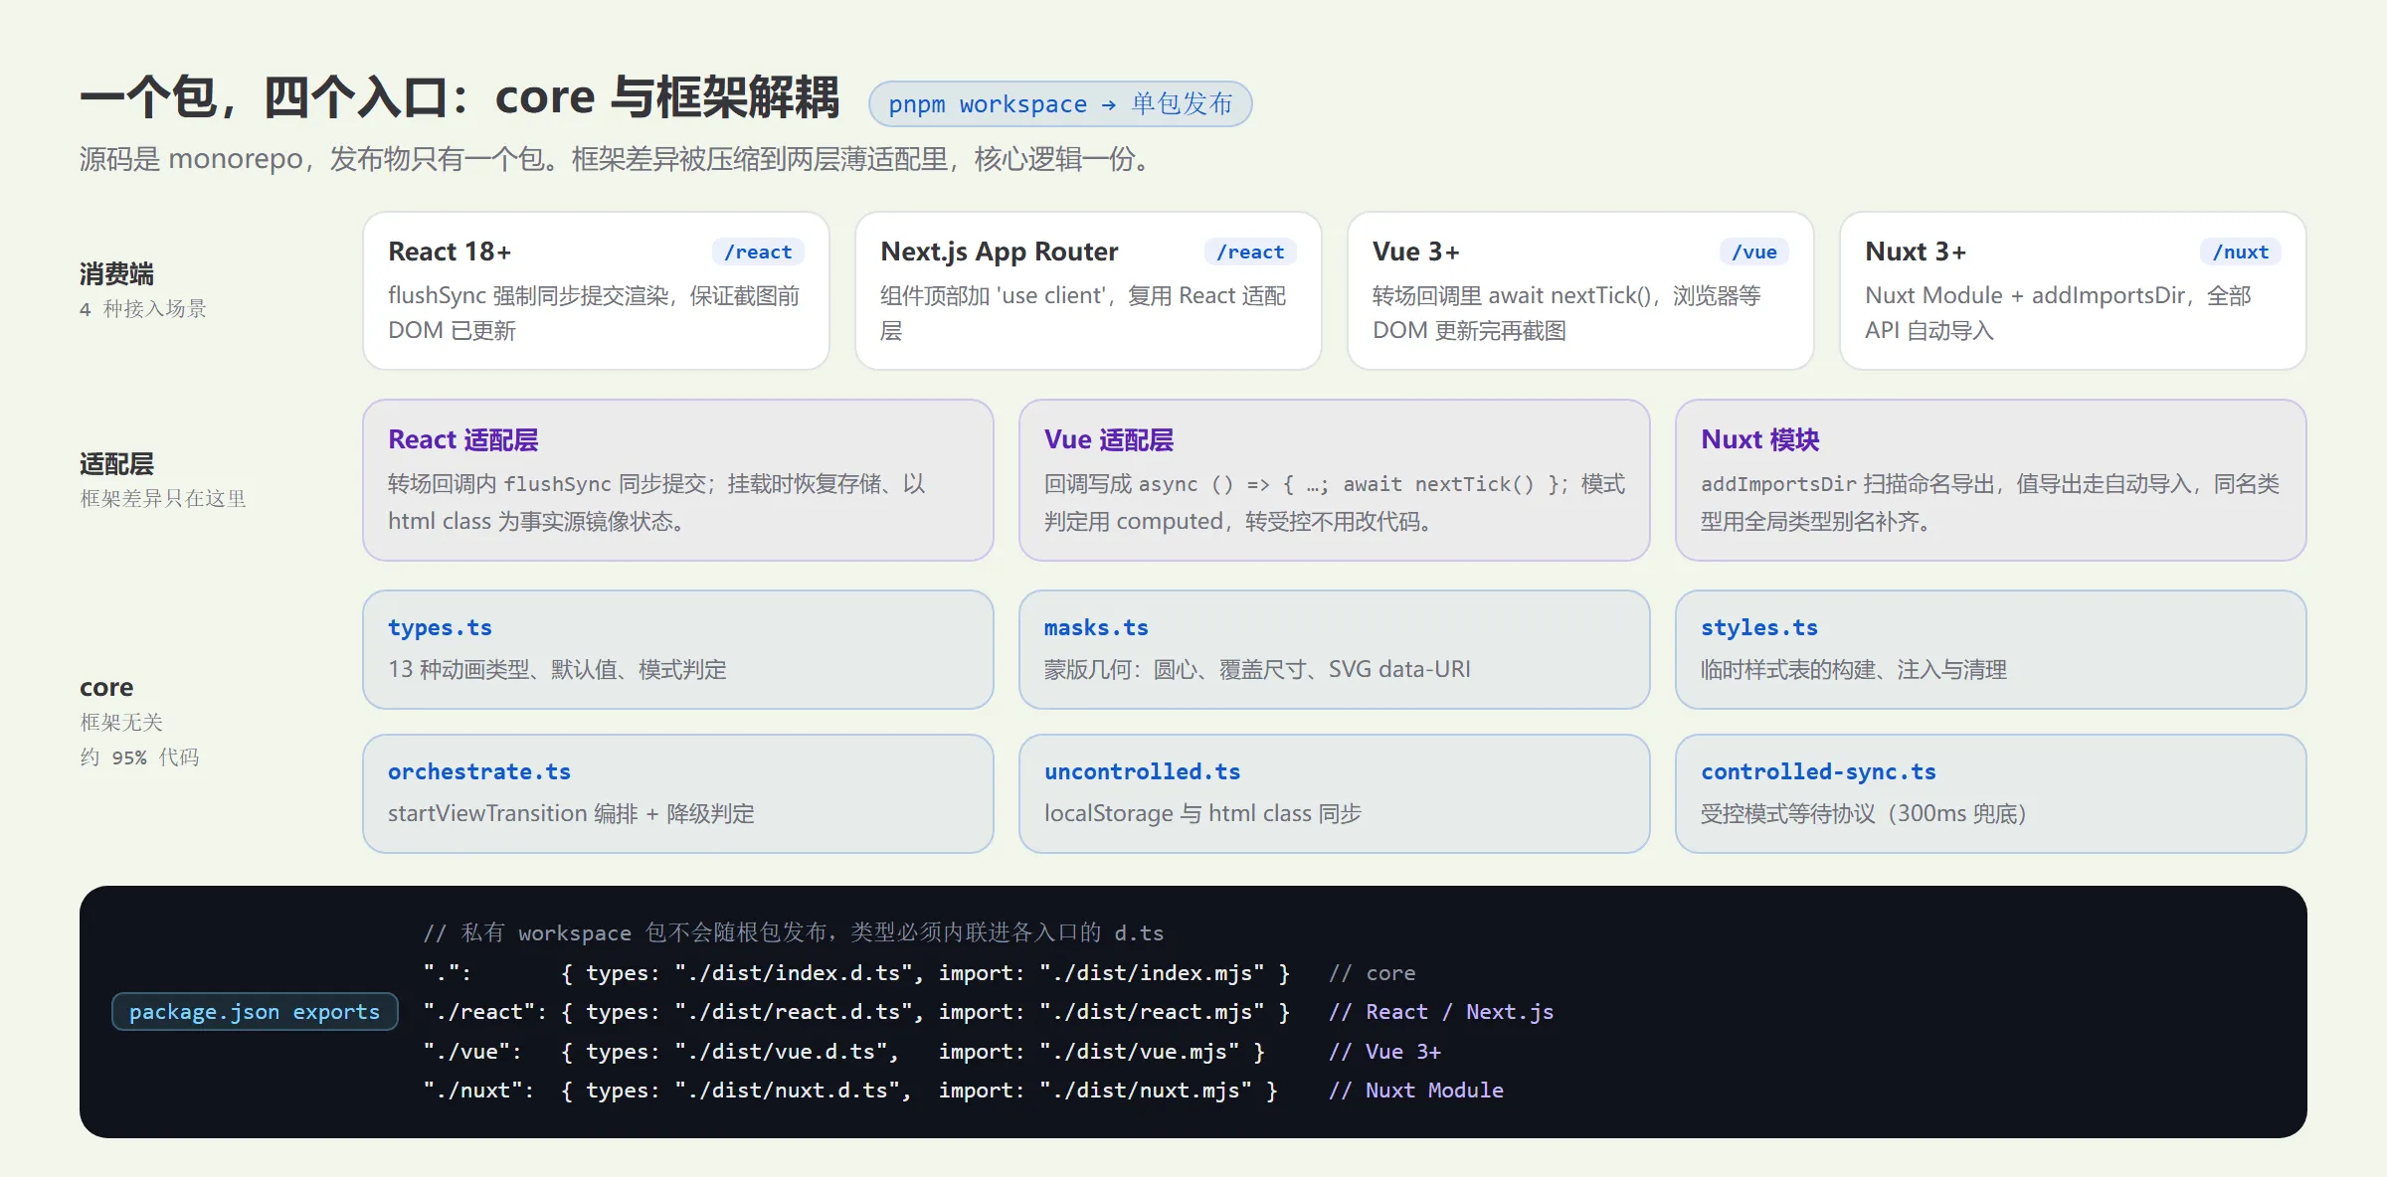The width and height of the screenshot is (2387, 1177).
Task: Select the React 18+ card
Action: (596, 290)
